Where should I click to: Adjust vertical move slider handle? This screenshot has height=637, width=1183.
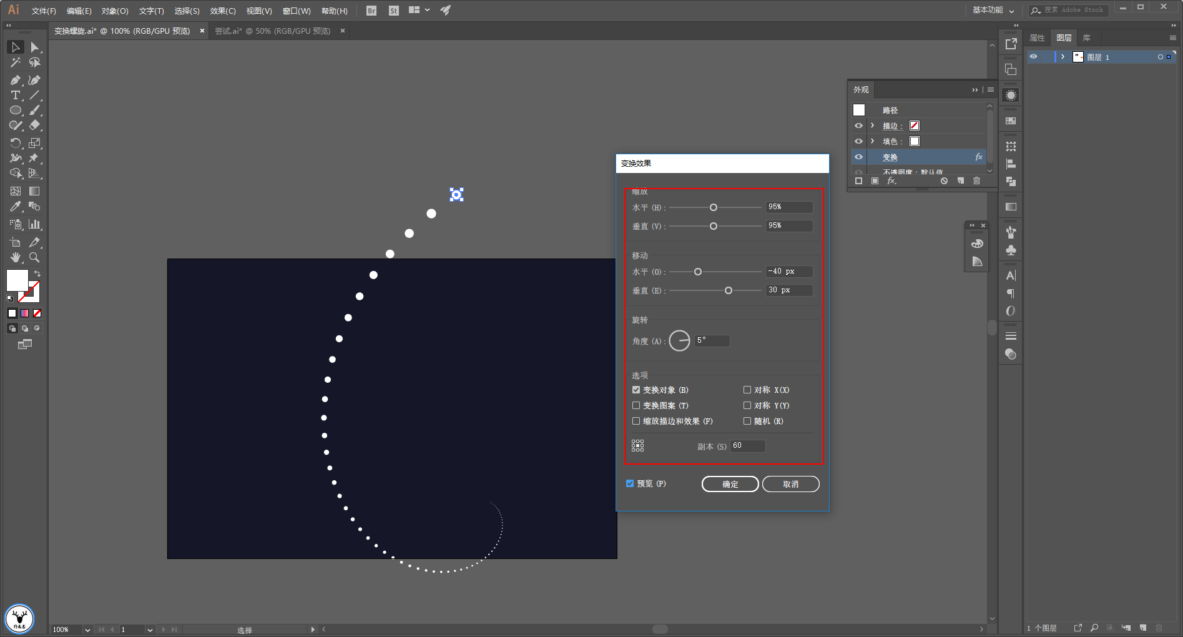[x=729, y=290]
